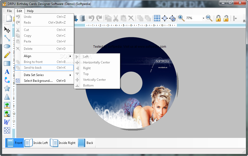
Task: Choose Bottom in the Align submenu
Action: tap(97, 85)
